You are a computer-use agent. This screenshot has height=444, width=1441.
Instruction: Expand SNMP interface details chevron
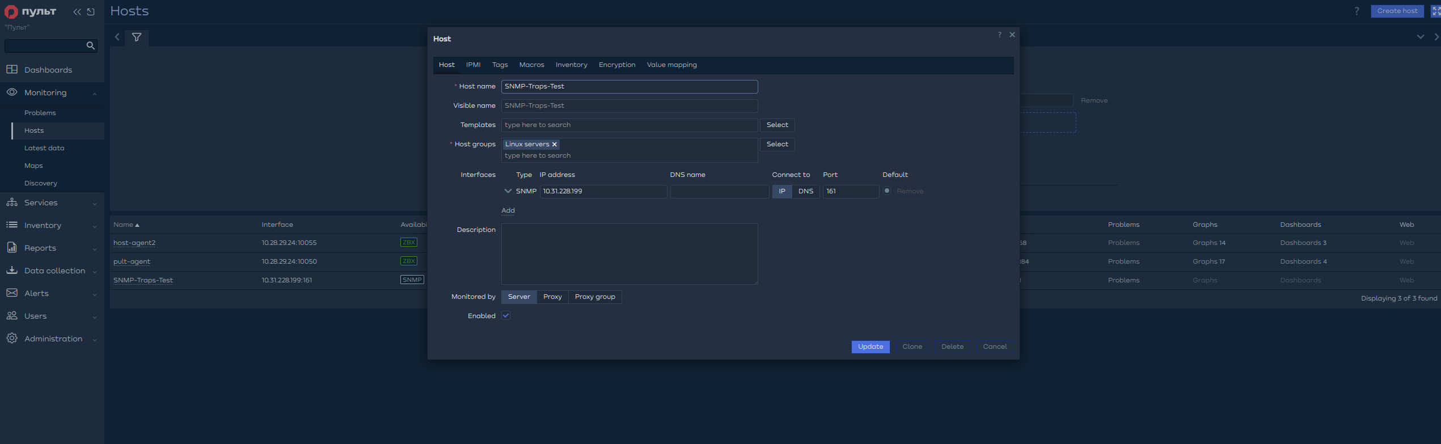tap(508, 191)
